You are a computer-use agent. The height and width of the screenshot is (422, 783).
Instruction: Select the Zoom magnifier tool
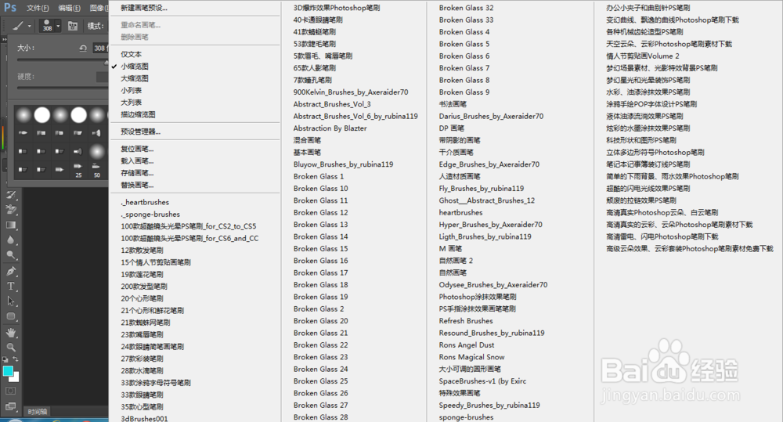[11, 347]
